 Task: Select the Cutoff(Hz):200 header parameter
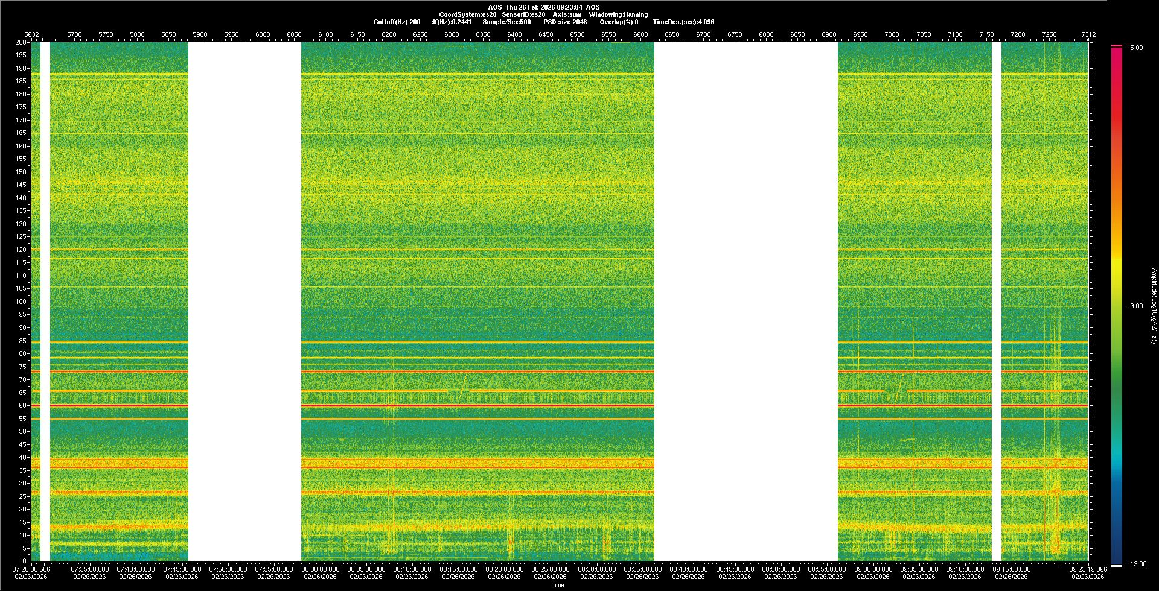(x=397, y=22)
